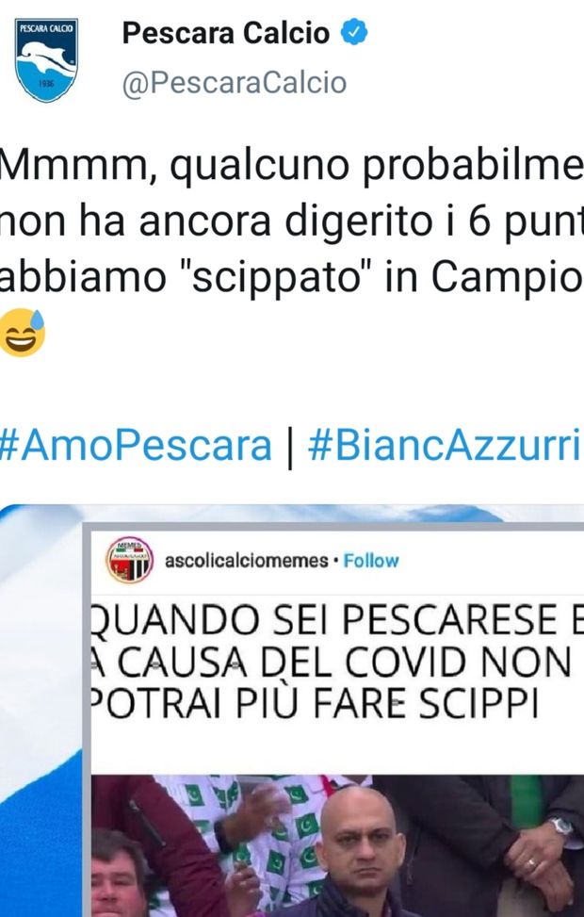Open the #AmoPescara hashtag
The height and width of the screenshot is (917, 584).
tap(136, 445)
